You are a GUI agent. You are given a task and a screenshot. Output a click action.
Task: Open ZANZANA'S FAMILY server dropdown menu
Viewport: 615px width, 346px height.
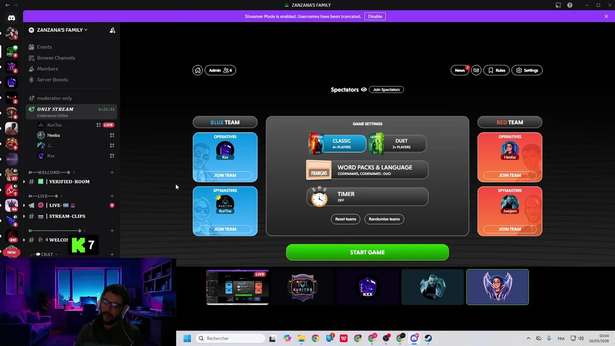[62, 30]
